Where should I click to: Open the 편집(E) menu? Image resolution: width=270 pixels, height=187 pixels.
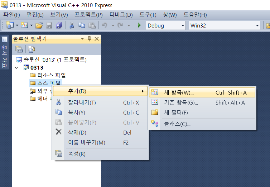[x=35, y=15]
